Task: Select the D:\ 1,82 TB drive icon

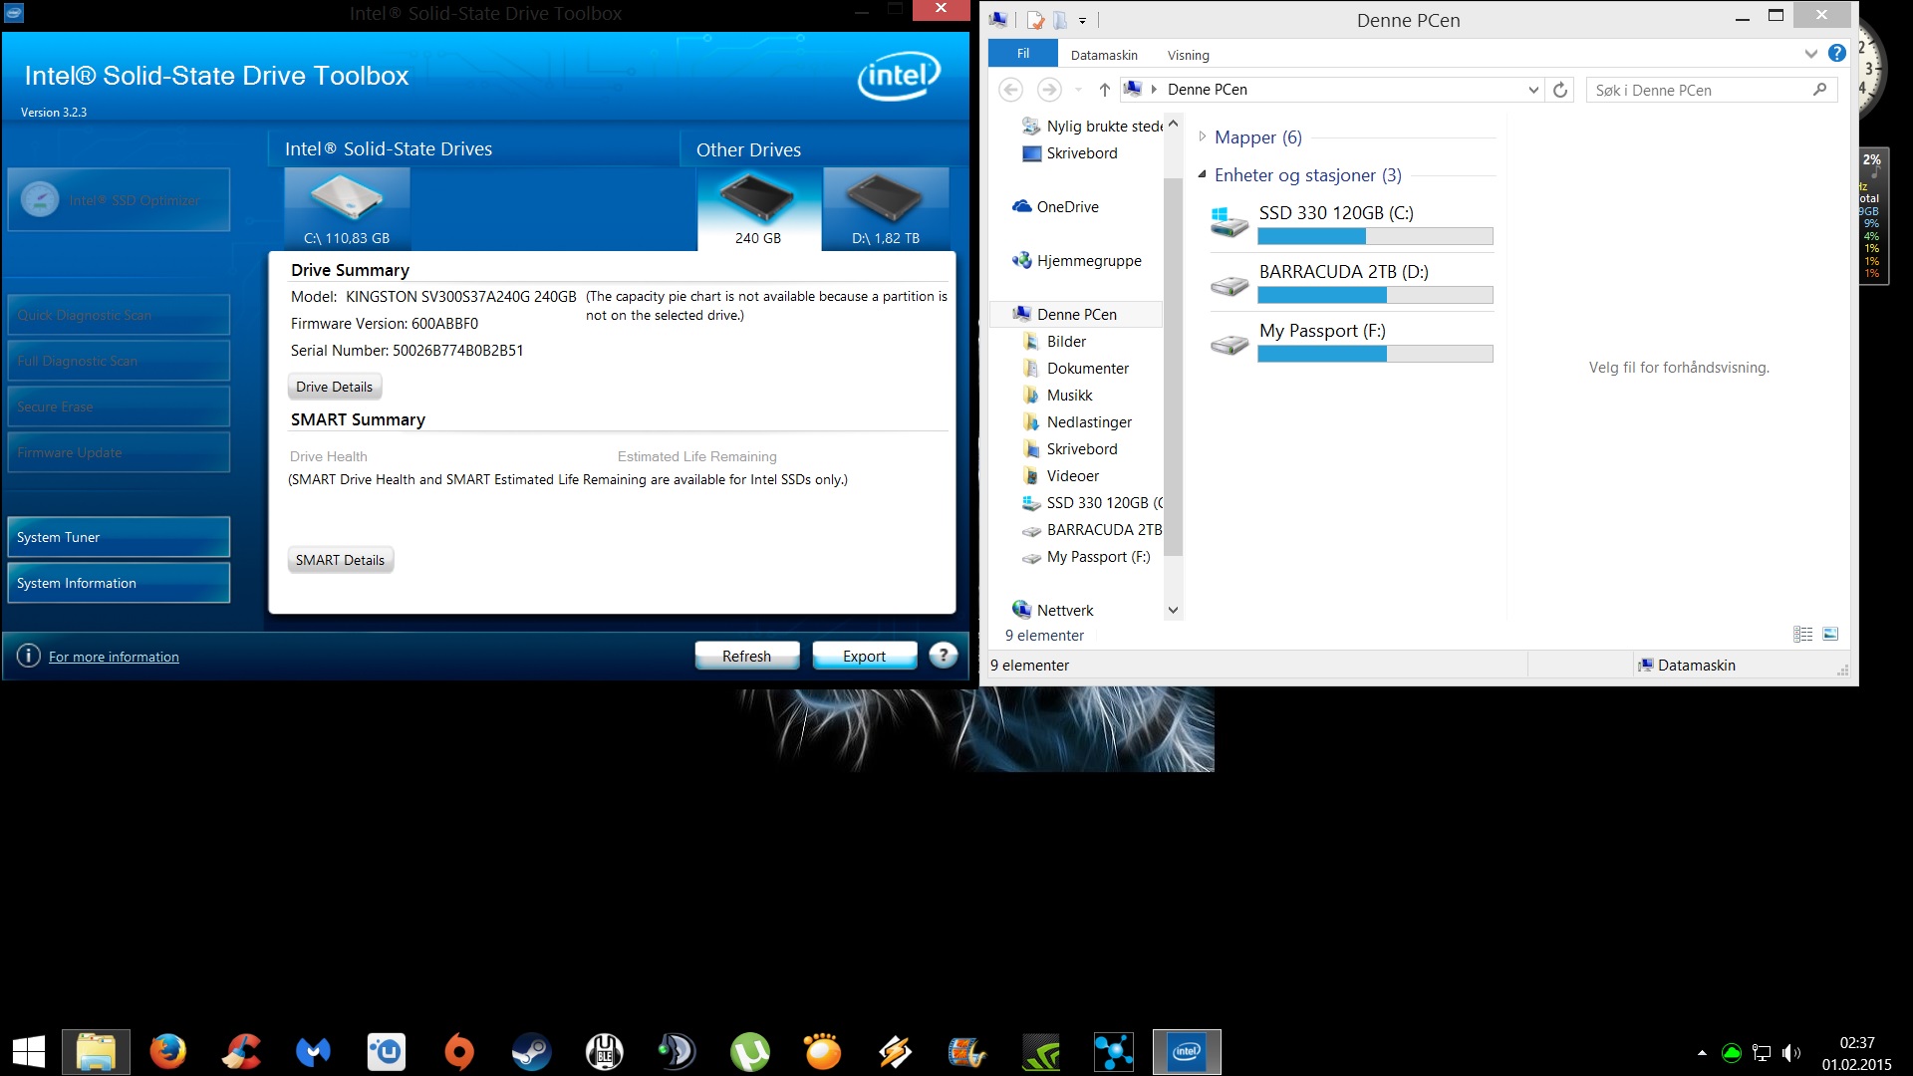Action: tap(886, 208)
